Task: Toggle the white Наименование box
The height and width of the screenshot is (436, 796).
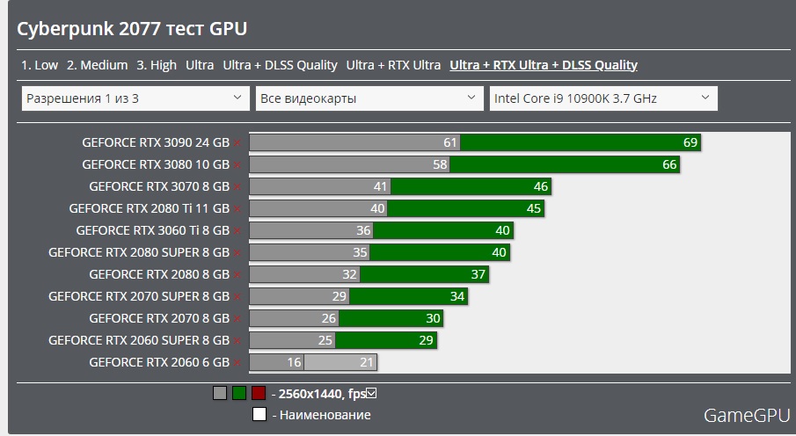Action: [259, 414]
